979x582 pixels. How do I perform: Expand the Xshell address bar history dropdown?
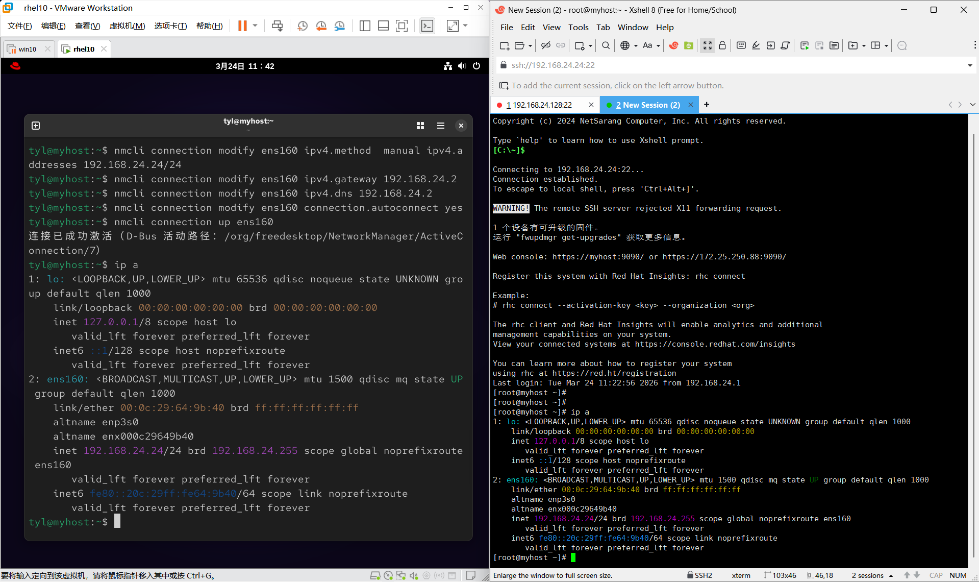[x=970, y=65]
